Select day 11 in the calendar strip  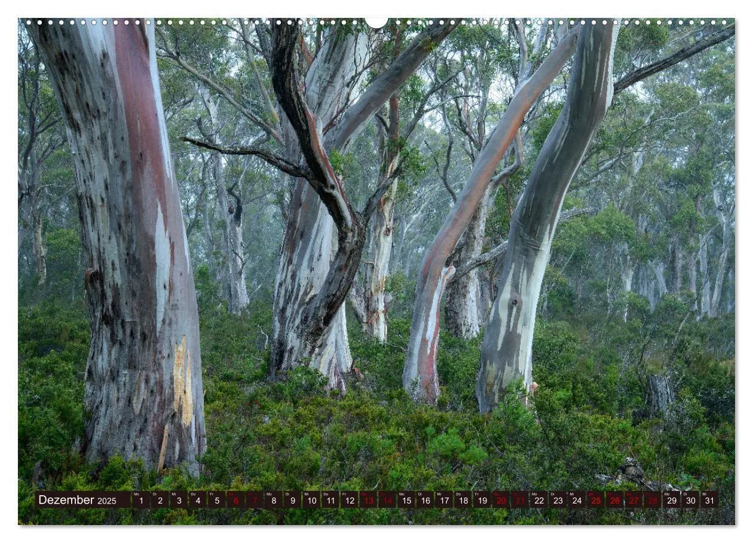pos(330,500)
